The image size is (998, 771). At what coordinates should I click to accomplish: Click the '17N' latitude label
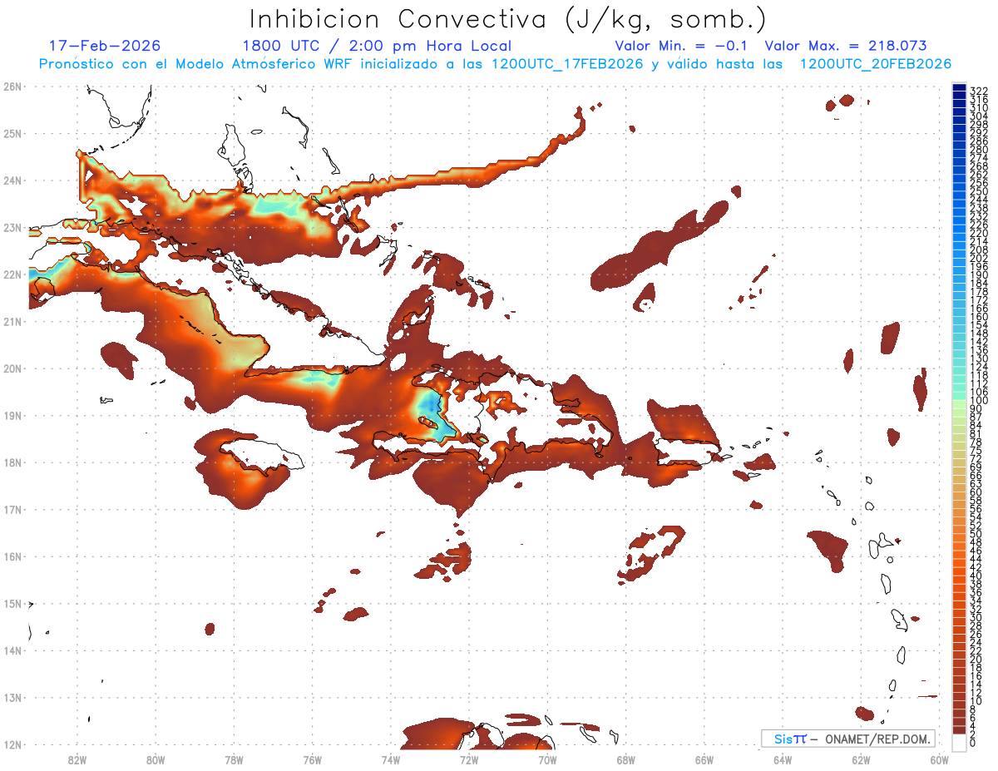click(12, 509)
